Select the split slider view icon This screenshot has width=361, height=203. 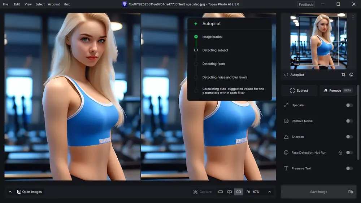click(x=230, y=192)
